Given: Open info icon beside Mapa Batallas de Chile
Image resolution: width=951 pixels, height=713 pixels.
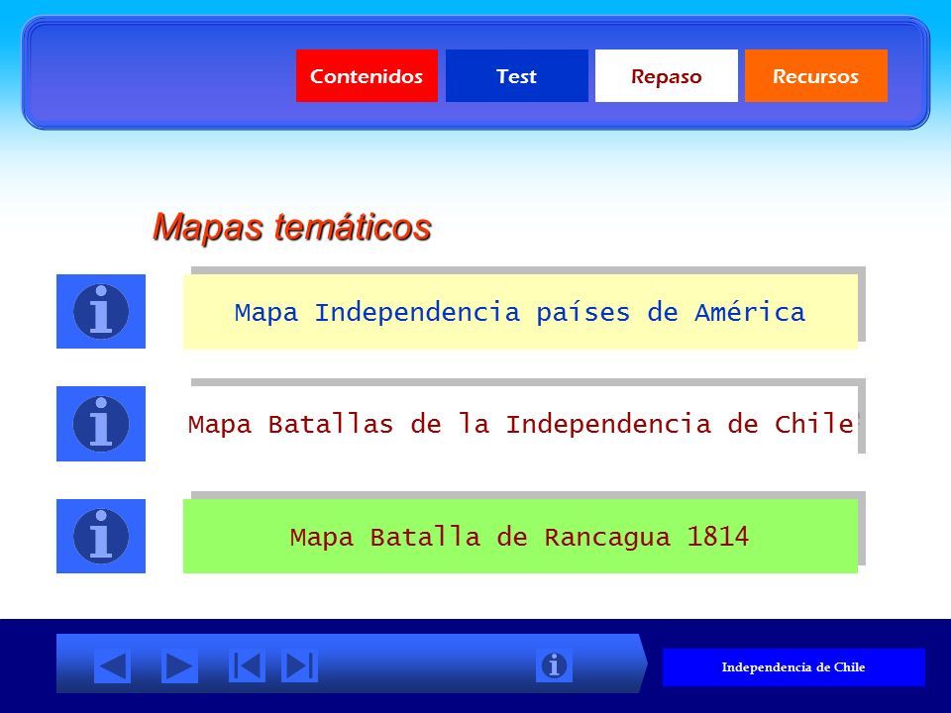Looking at the screenshot, I should [101, 424].
